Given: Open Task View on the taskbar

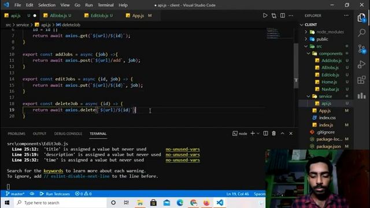Looking at the screenshot, I should point(126,203).
